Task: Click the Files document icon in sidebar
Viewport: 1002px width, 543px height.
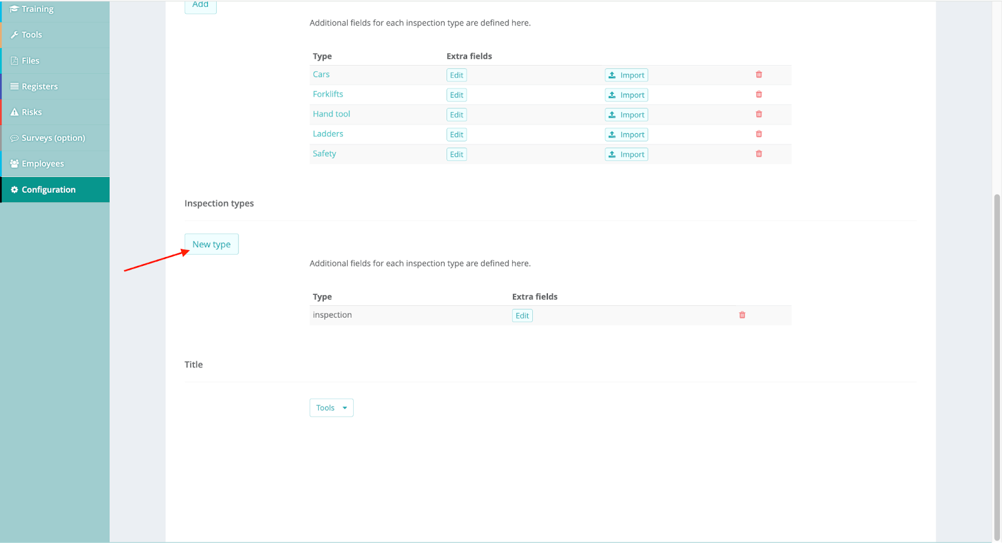Action: [x=14, y=61]
